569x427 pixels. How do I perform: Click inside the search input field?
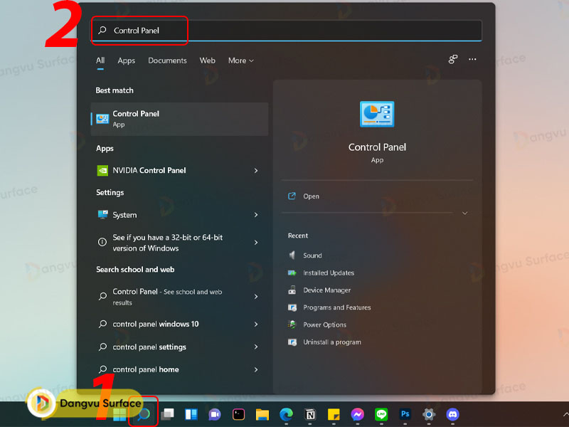[x=213, y=31]
